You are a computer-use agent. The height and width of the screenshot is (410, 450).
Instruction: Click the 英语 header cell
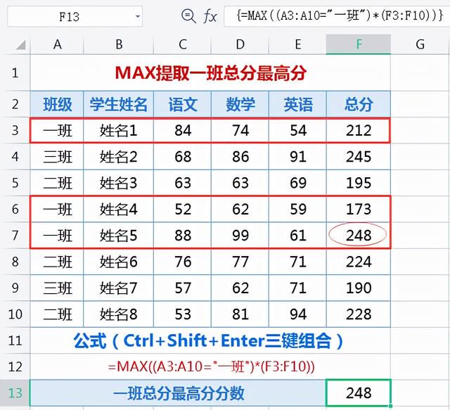point(297,104)
